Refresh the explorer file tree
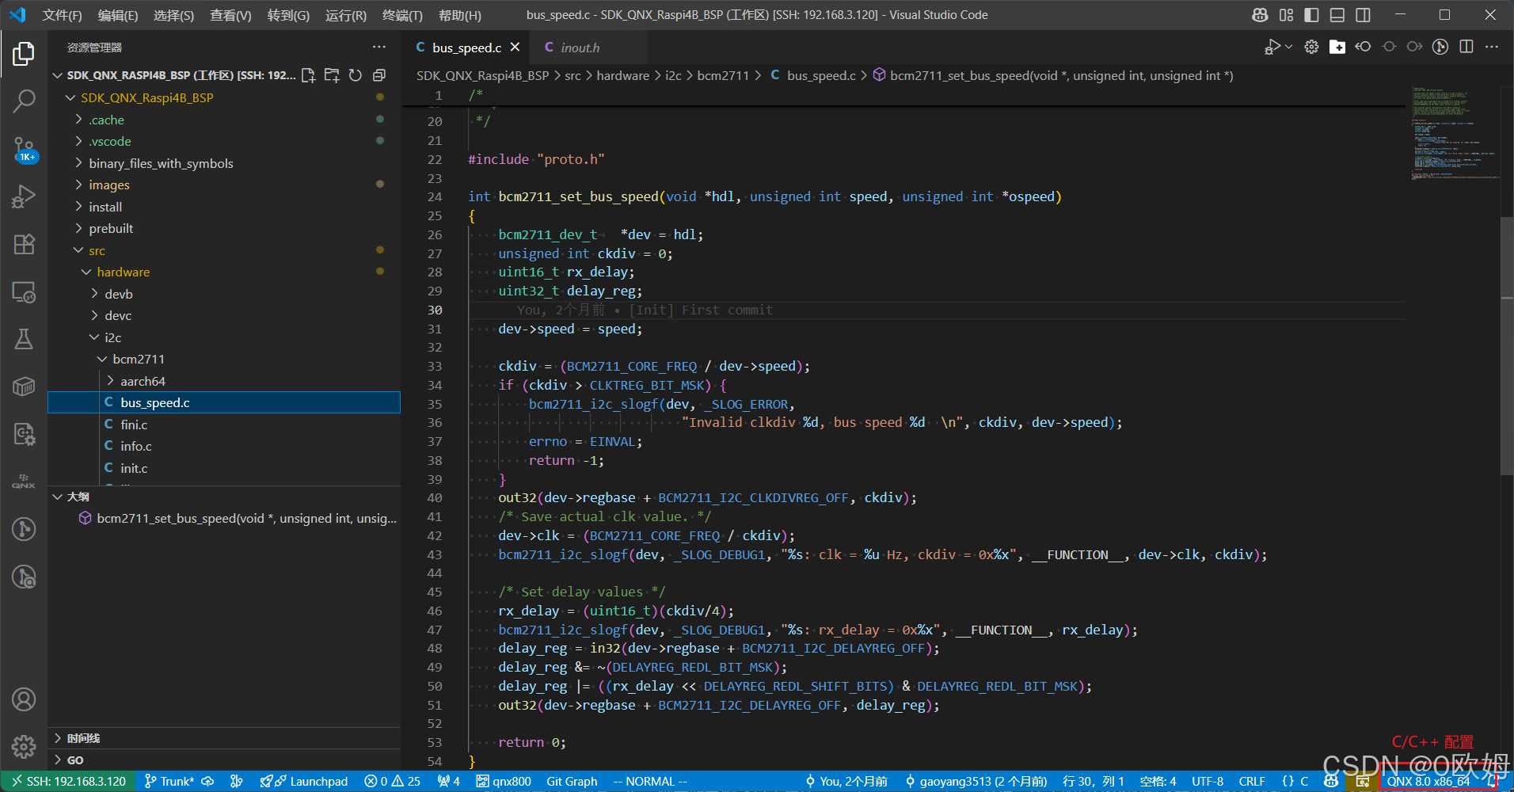Screen dimensions: 1514x792 point(356,75)
